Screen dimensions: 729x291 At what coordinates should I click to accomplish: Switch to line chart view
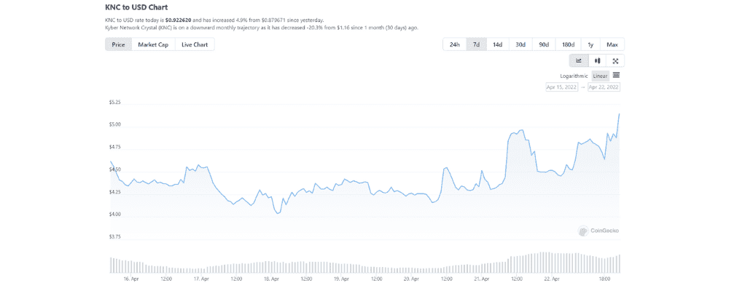(579, 61)
